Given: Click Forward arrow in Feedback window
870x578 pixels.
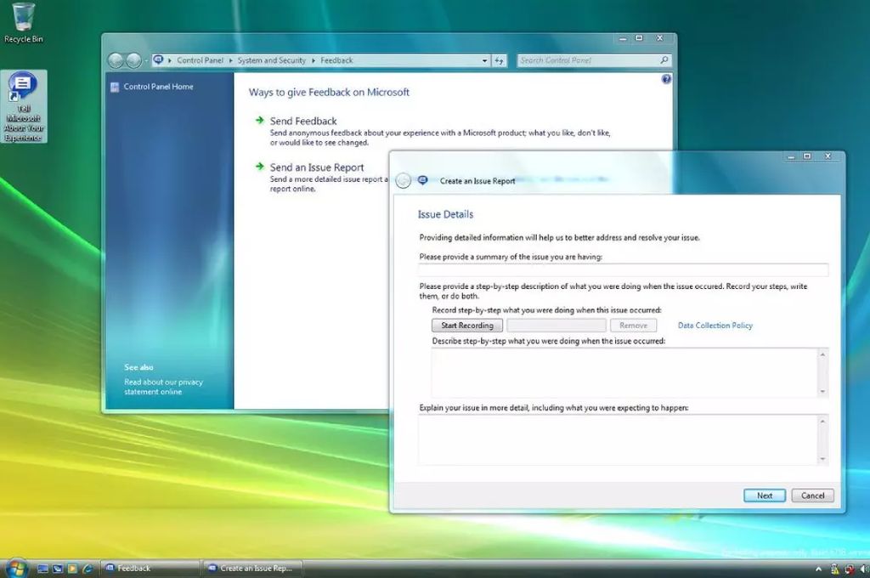Looking at the screenshot, I should point(133,60).
